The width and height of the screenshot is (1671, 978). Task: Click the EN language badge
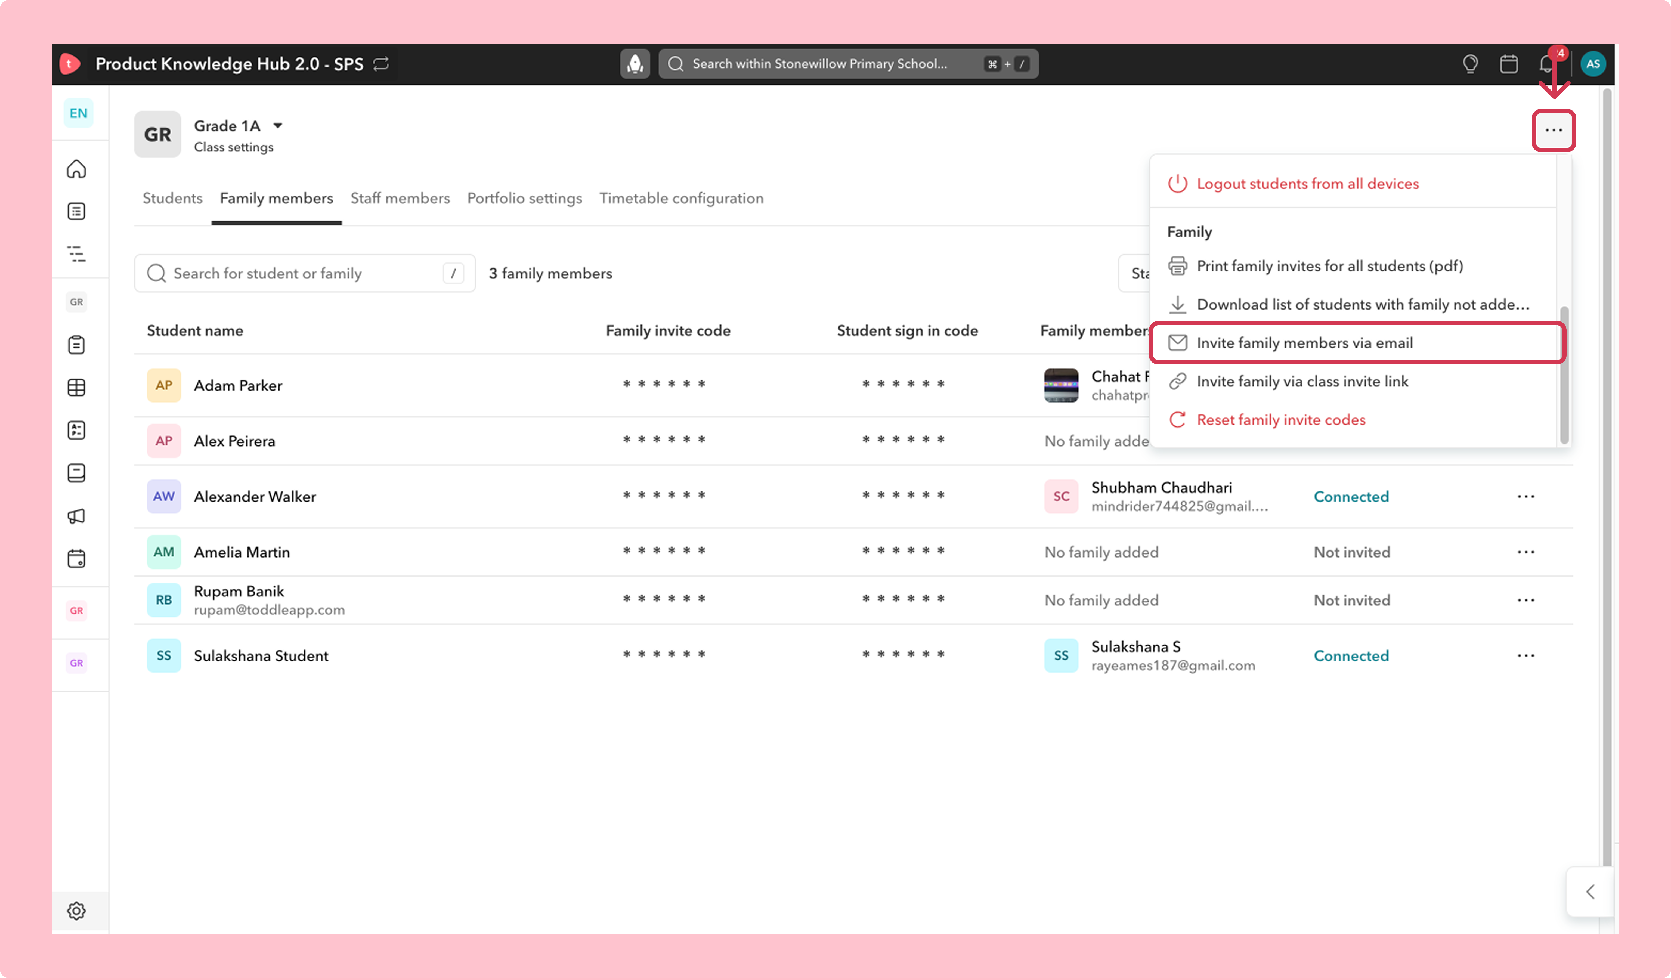[x=78, y=113]
